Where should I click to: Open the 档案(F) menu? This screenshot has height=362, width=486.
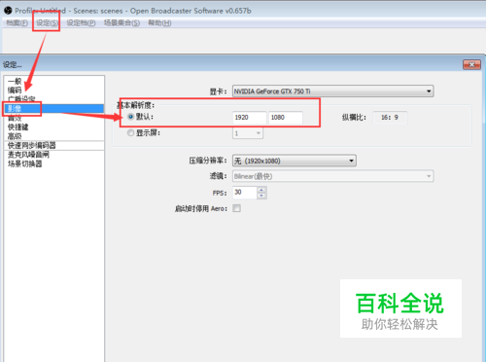tap(17, 23)
